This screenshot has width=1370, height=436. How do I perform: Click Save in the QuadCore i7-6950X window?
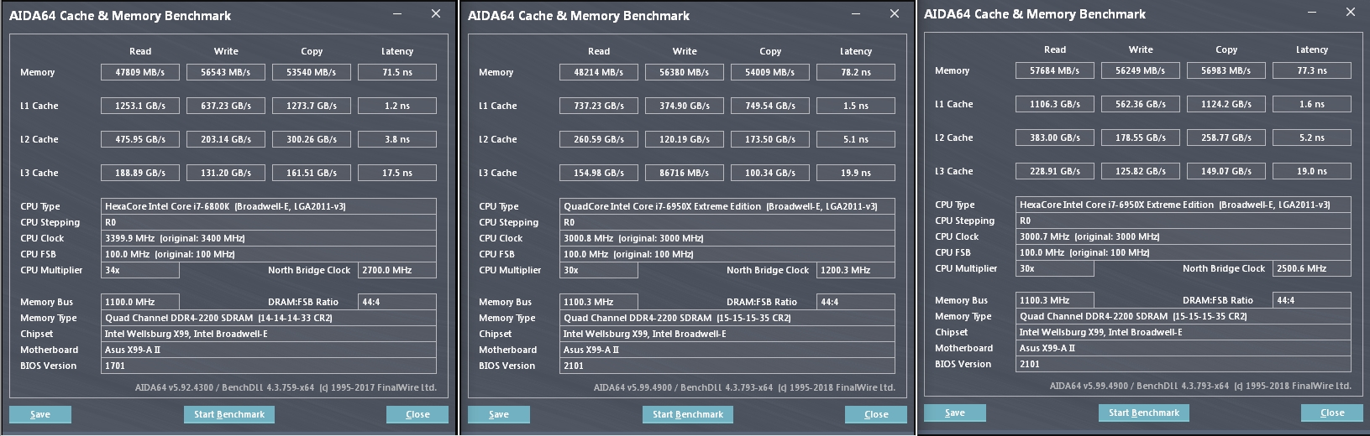(499, 414)
